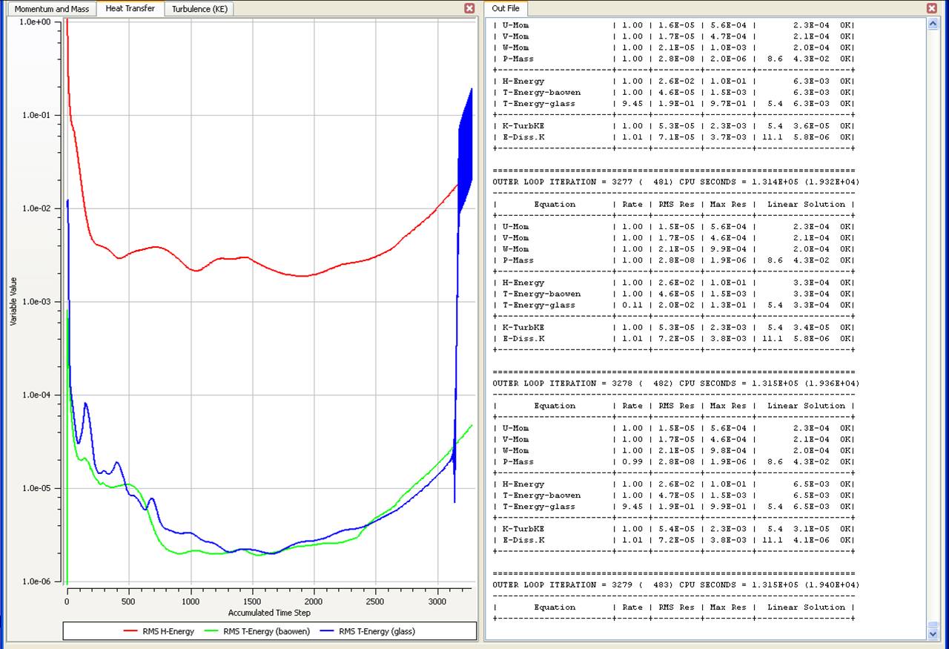This screenshot has width=949, height=649.
Task: Select RMS H-Energy legend label
Action: [x=167, y=632]
